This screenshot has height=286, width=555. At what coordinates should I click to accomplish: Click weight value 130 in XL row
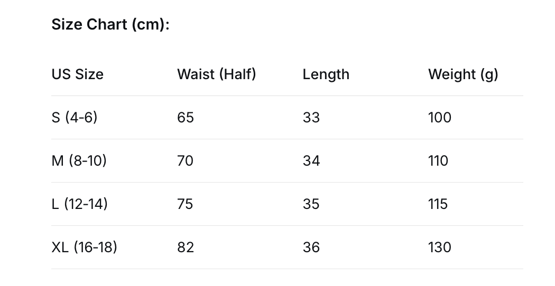coord(440,247)
